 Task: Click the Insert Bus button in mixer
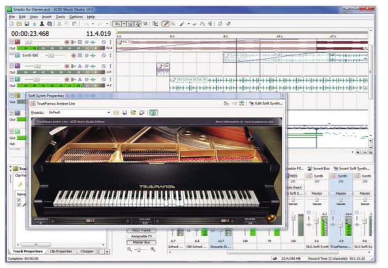[x=318, y=168]
